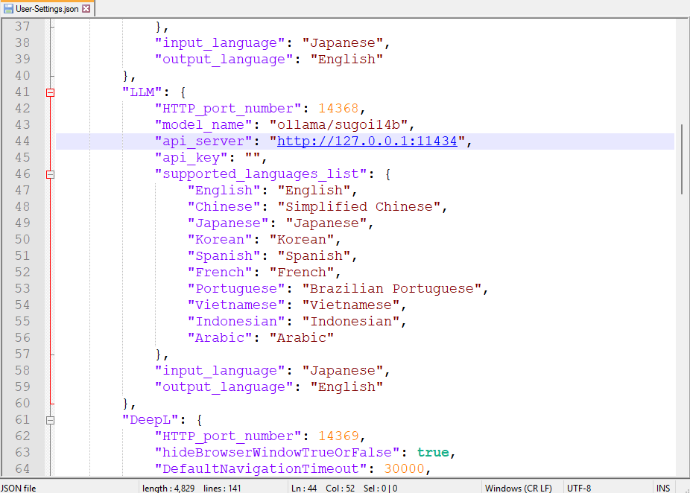Screen dimensions: 690x493
Task: Click the "Simplified Chinese" value
Action: pyautogui.click(x=358, y=207)
